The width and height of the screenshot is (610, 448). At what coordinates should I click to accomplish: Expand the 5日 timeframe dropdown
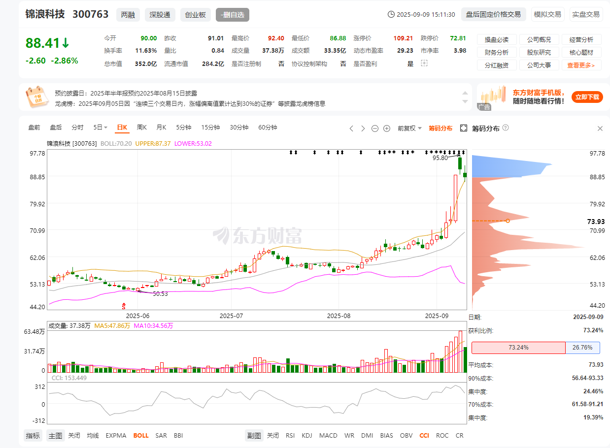coord(101,128)
